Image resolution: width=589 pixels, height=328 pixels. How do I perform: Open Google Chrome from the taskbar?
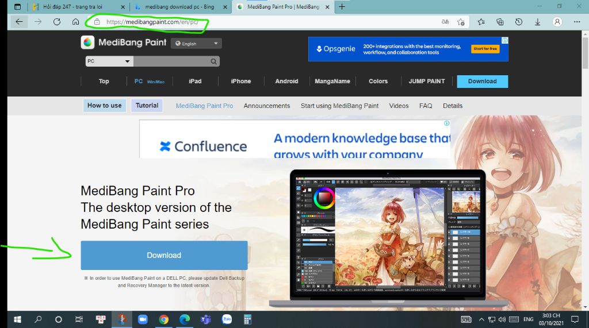tap(163, 319)
